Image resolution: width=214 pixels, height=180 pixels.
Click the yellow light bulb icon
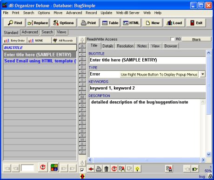[x=137, y=169]
